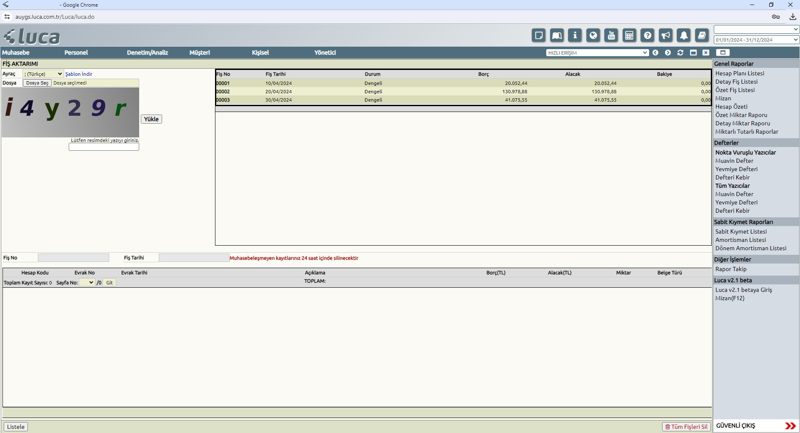Viewport: 800px width, 433px height.
Task: Click the password key icon in address bar
Action: click(x=776, y=17)
